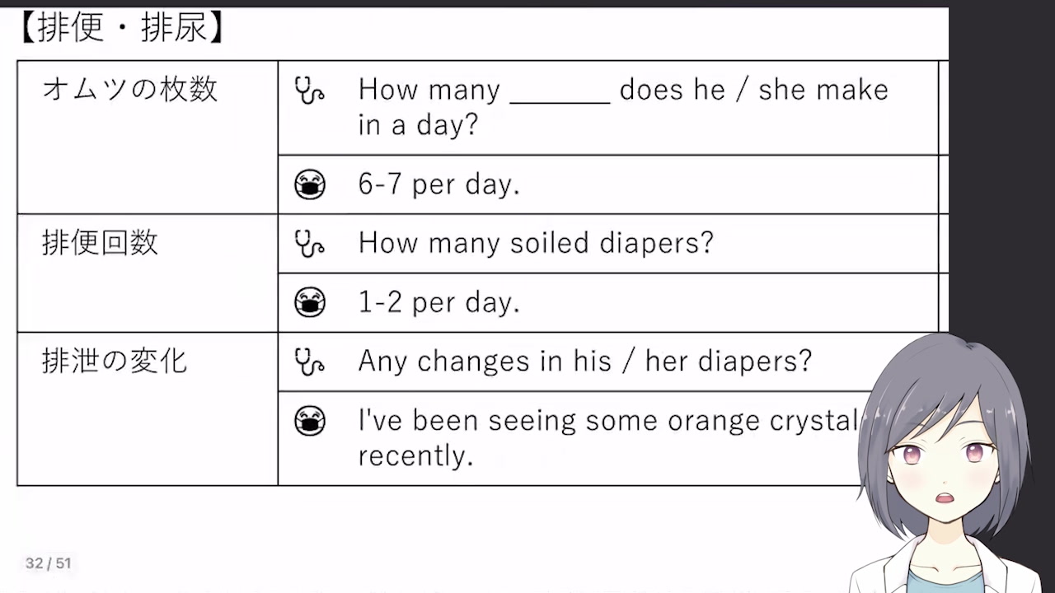Click the stethoscope icon beside "Any changes" question

309,362
